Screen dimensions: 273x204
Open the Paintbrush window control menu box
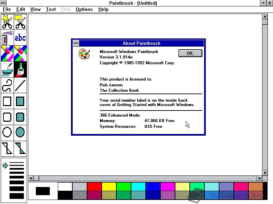coord(3,3)
